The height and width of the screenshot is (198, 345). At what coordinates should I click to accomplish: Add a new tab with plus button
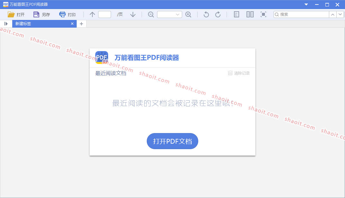click(81, 24)
